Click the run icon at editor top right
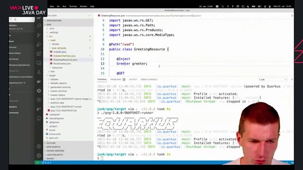 (292, 16)
